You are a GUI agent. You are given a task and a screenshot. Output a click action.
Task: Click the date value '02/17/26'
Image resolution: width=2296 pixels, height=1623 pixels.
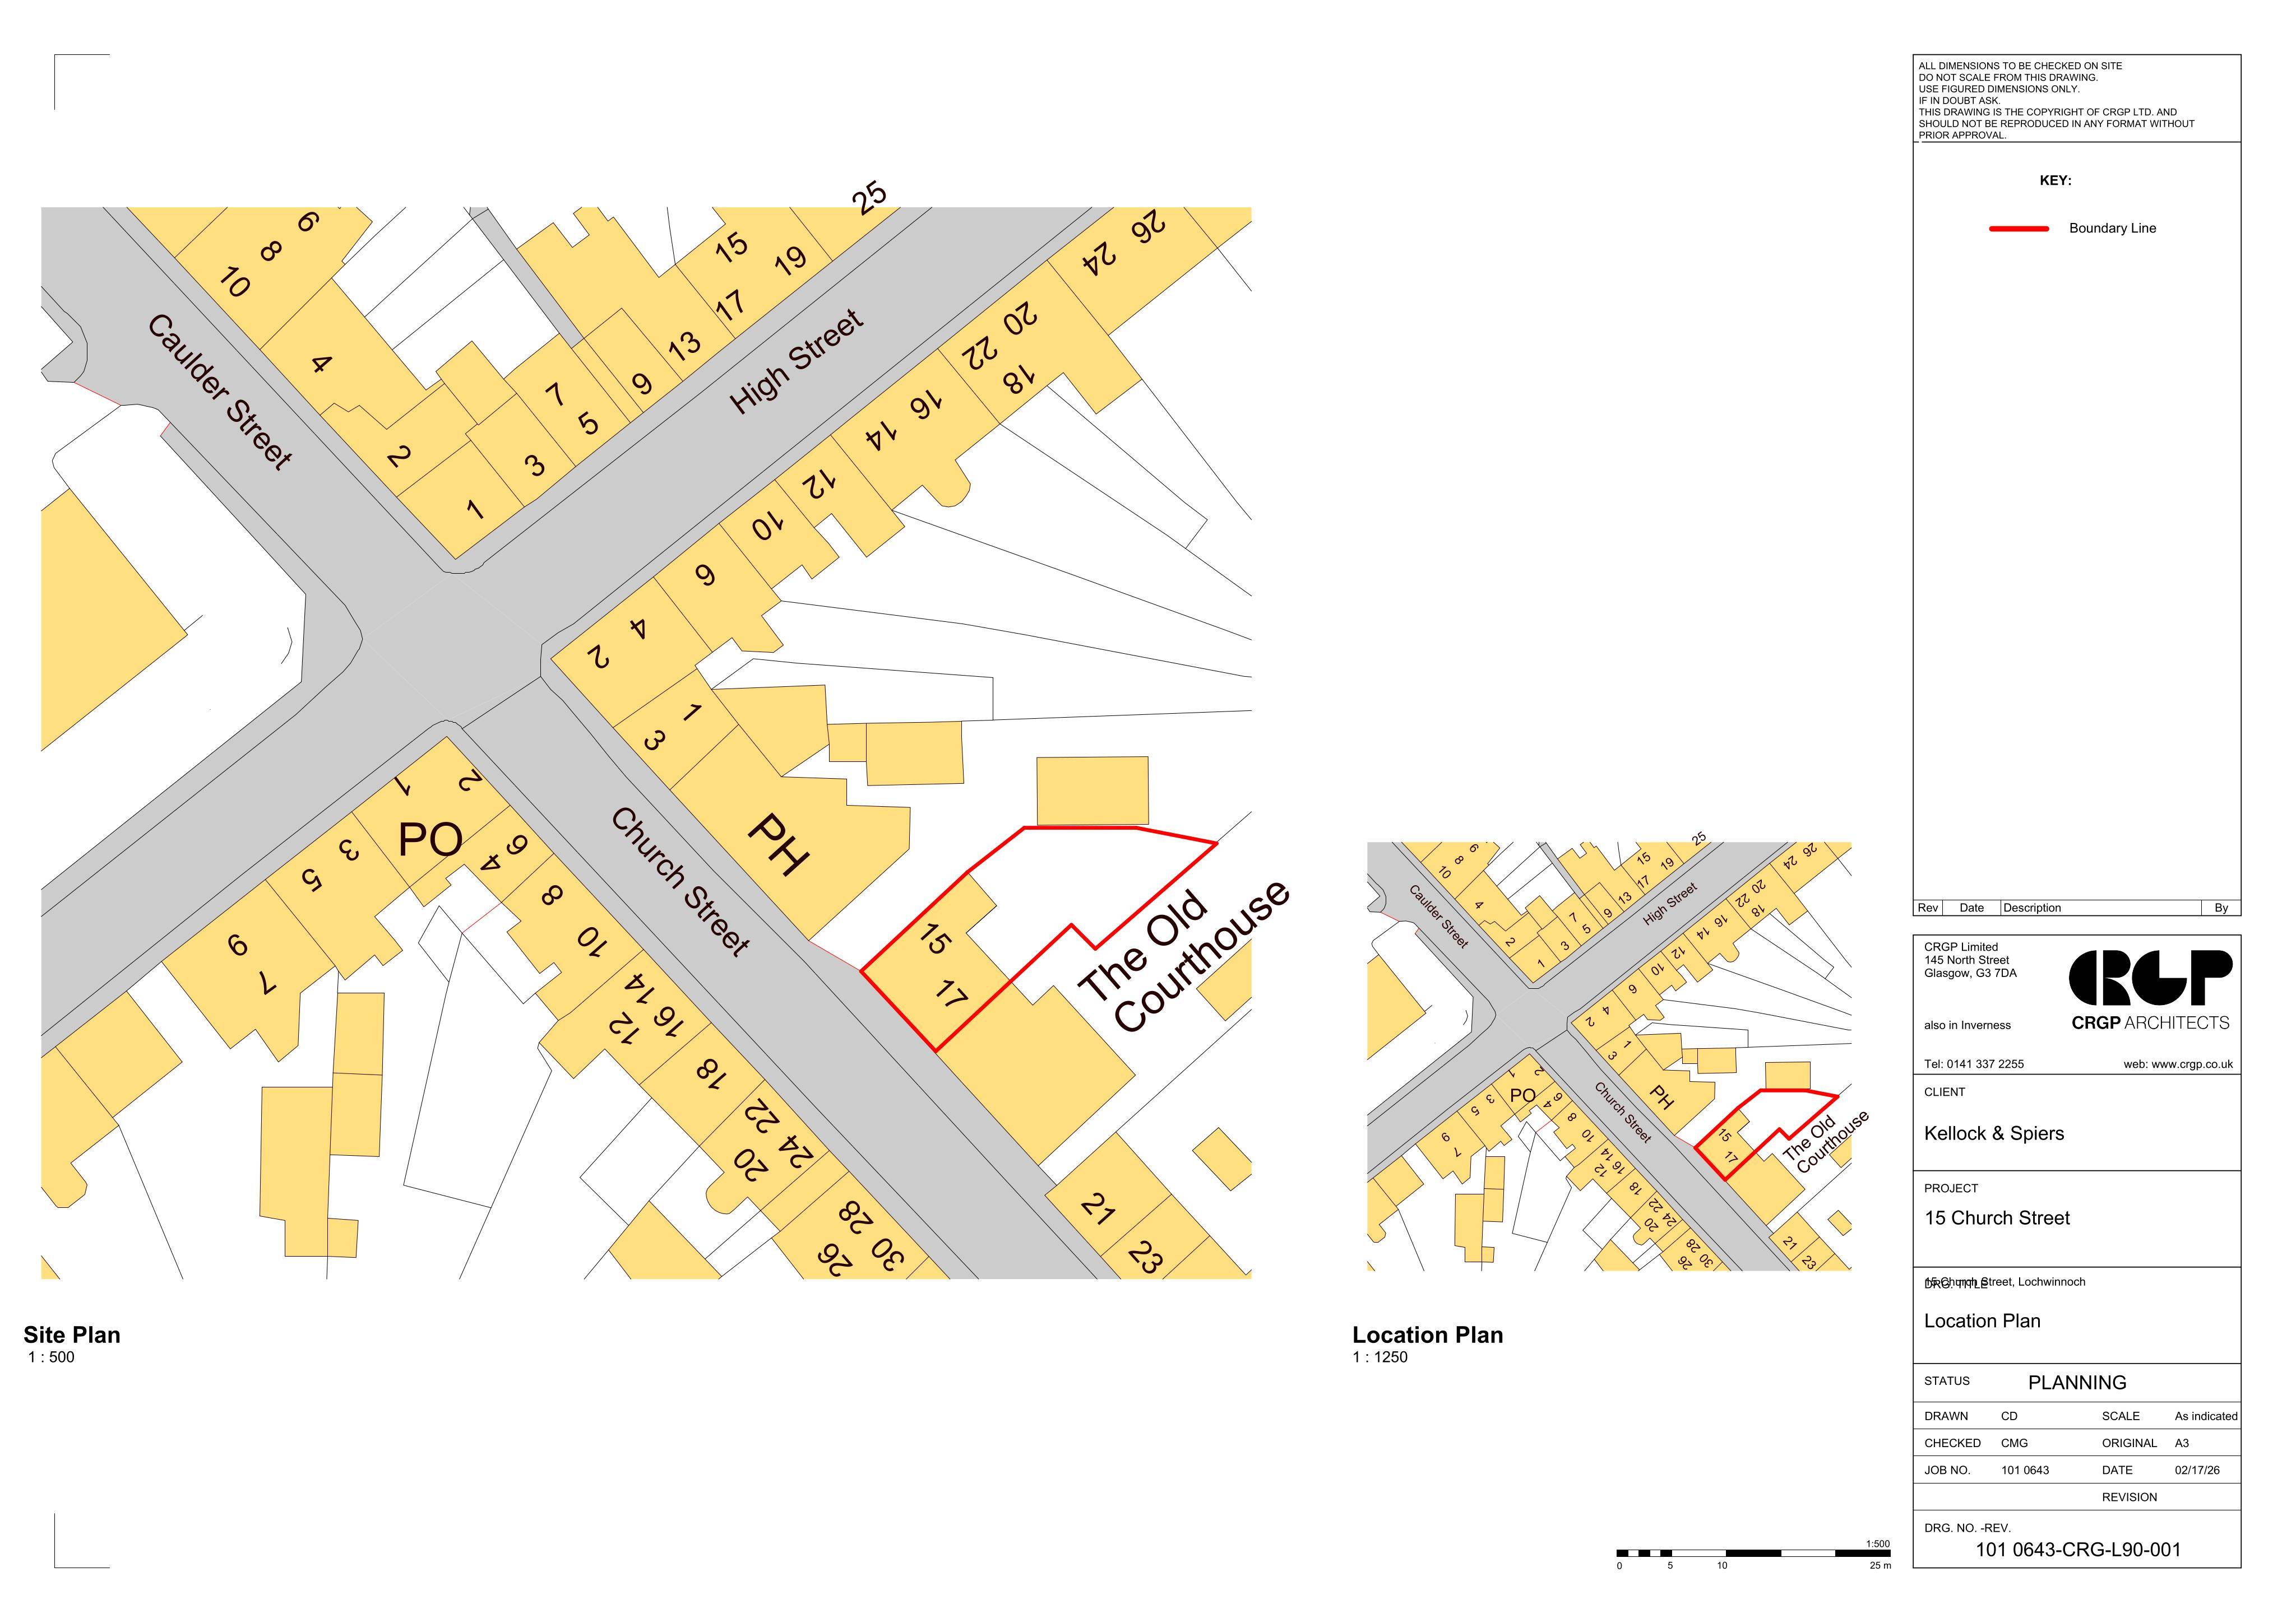[x=2197, y=1470]
